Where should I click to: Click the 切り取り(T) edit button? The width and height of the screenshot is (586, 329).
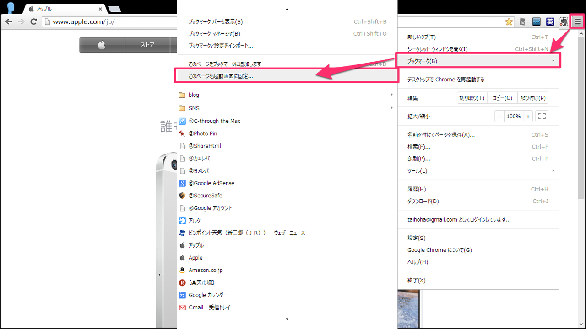(472, 98)
